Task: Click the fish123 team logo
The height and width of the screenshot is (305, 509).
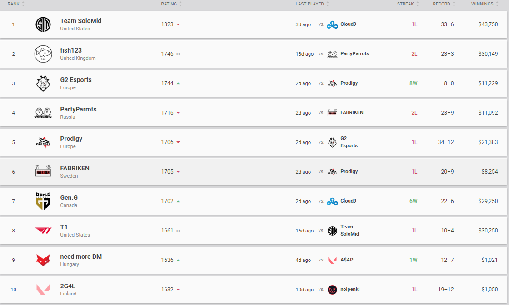Action: 43,54
